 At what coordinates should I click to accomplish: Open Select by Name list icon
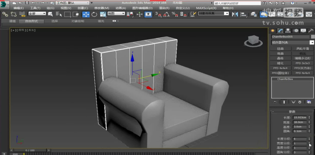tap(59, 14)
